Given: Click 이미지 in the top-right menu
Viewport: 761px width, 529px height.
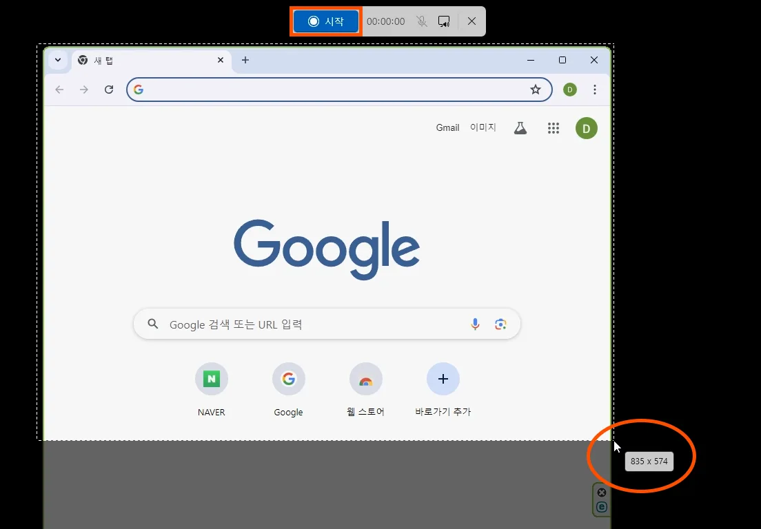Looking at the screenshot, I should tap(483, 127).
